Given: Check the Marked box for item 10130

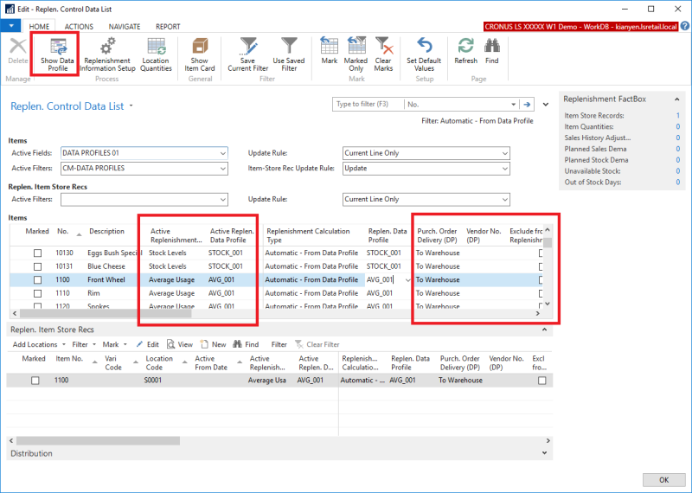Looking at the screenshot, I should [37, 253].
